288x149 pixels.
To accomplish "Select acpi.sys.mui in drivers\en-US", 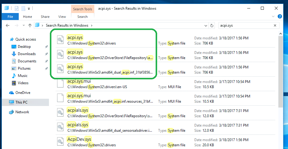I will pos(165,84).
